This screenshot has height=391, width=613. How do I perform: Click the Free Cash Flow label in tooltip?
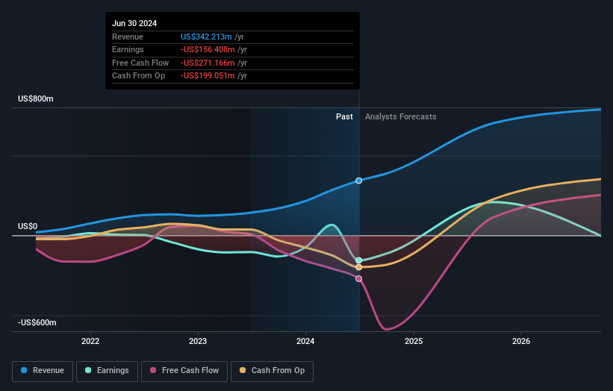tap(140, 63)
